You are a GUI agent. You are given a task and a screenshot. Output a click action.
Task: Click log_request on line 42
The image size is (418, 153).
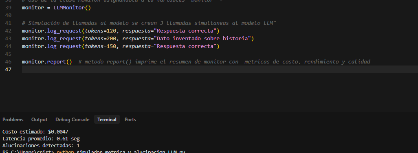click(x=64, y=31)
